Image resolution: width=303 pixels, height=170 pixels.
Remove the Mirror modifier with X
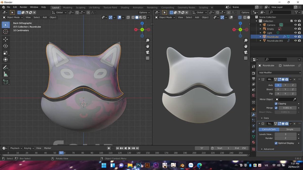tap(294, 79)
